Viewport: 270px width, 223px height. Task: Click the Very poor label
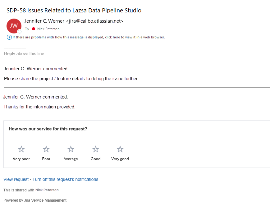pos(21,159)
